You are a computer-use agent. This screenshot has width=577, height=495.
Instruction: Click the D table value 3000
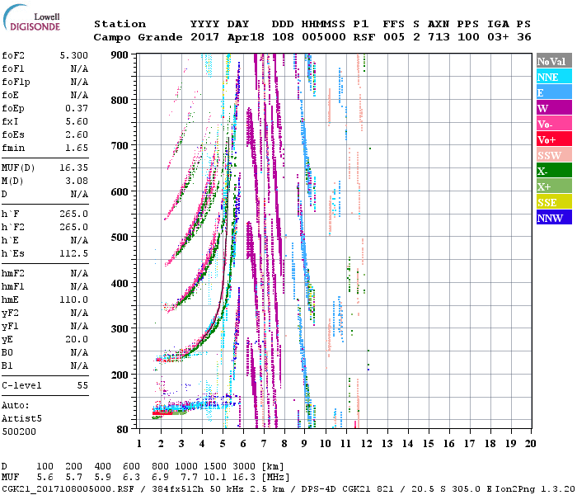244,467
